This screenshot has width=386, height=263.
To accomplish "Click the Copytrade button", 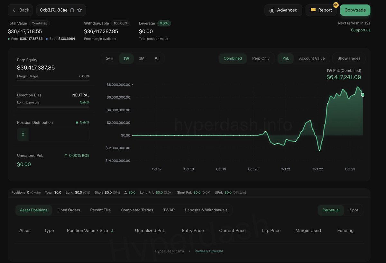I will (x=355, y=10).
